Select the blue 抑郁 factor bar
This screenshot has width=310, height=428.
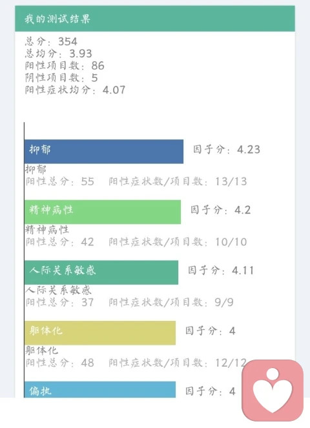point(104,152)
